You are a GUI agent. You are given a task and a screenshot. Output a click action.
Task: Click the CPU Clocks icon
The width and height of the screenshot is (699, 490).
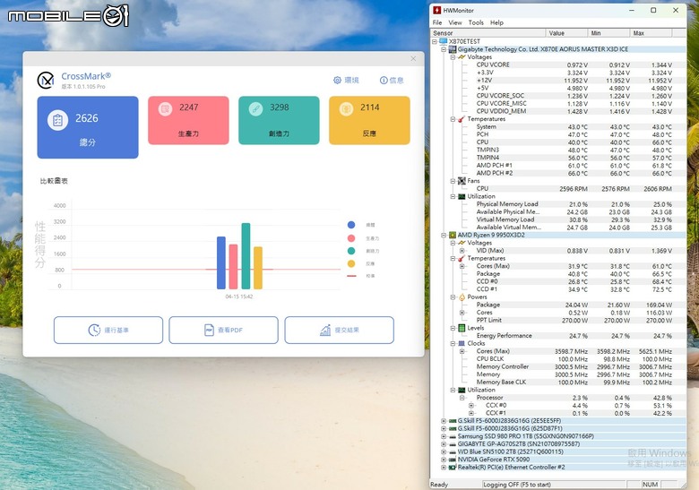(x=462, y=343)
